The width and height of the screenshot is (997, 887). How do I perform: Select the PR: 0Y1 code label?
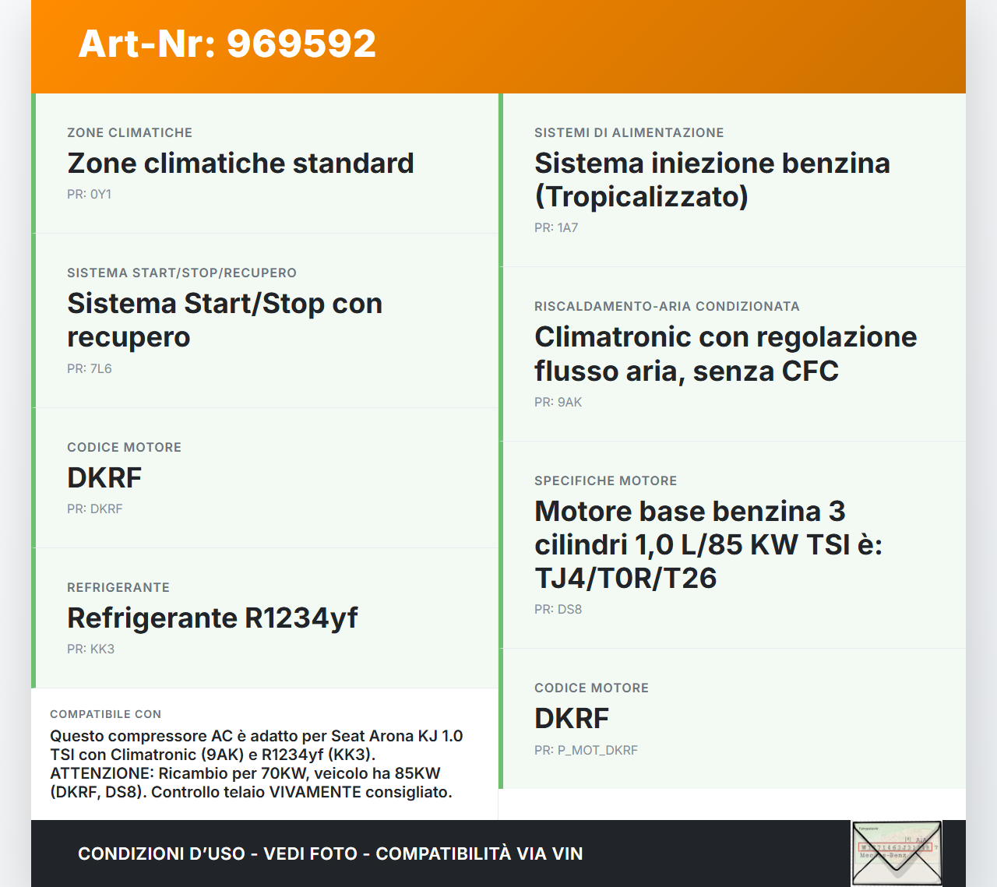90,193
